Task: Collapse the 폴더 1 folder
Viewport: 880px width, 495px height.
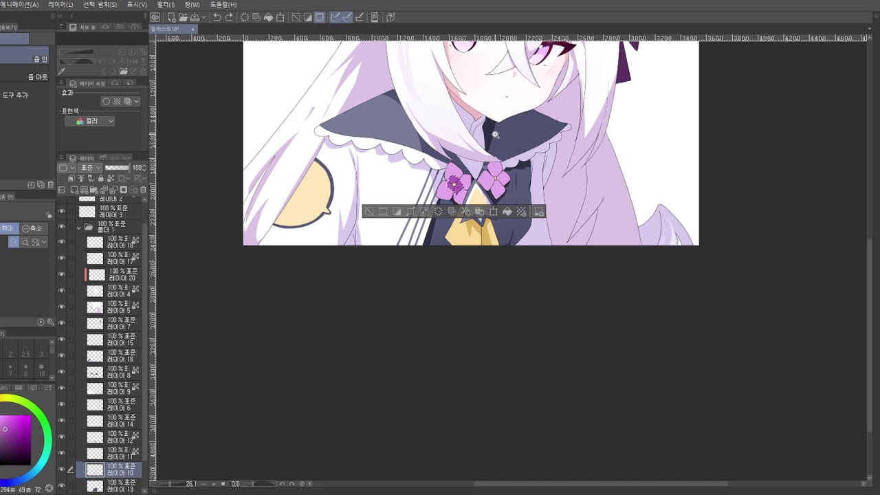Action: (78, 228)
